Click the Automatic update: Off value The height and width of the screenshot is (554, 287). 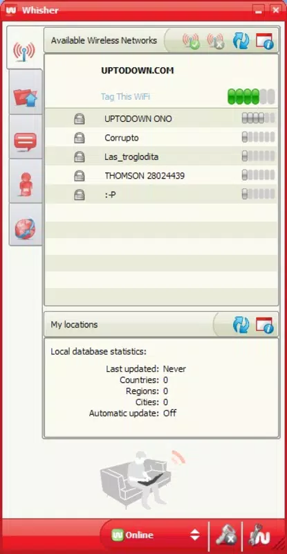(170, 413)
